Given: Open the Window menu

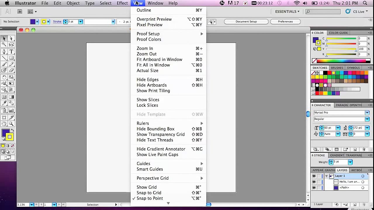Looking at the screenshot, I should [155, 3].
